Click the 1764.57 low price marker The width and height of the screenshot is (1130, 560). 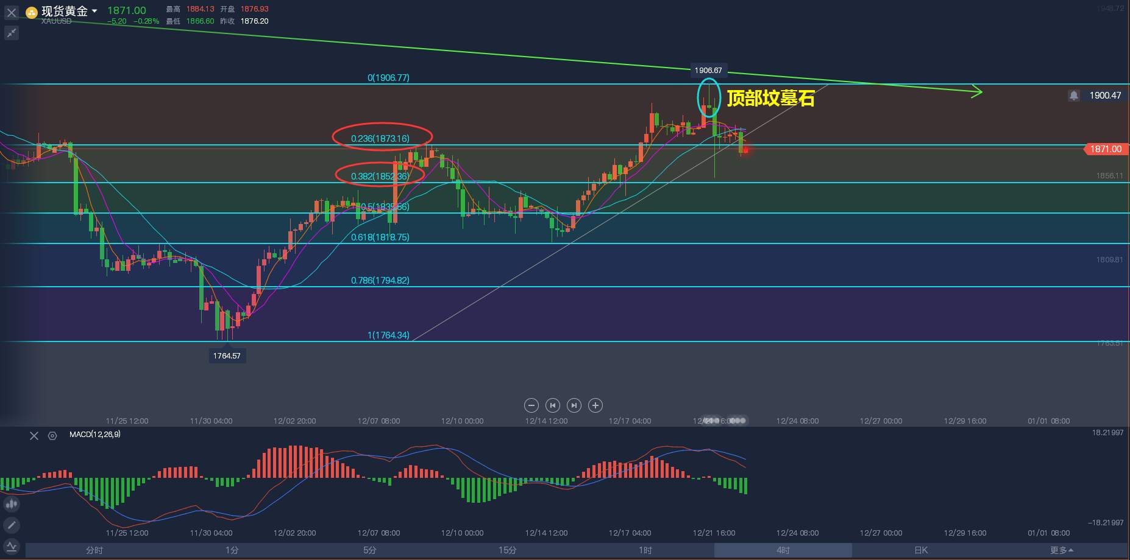227,356
